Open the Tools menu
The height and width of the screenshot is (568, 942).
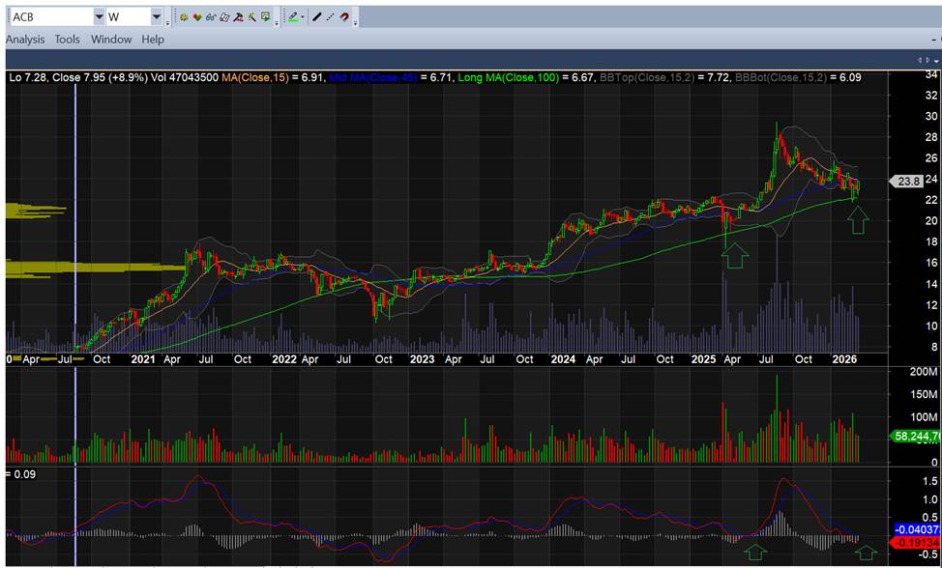(68, 40)
